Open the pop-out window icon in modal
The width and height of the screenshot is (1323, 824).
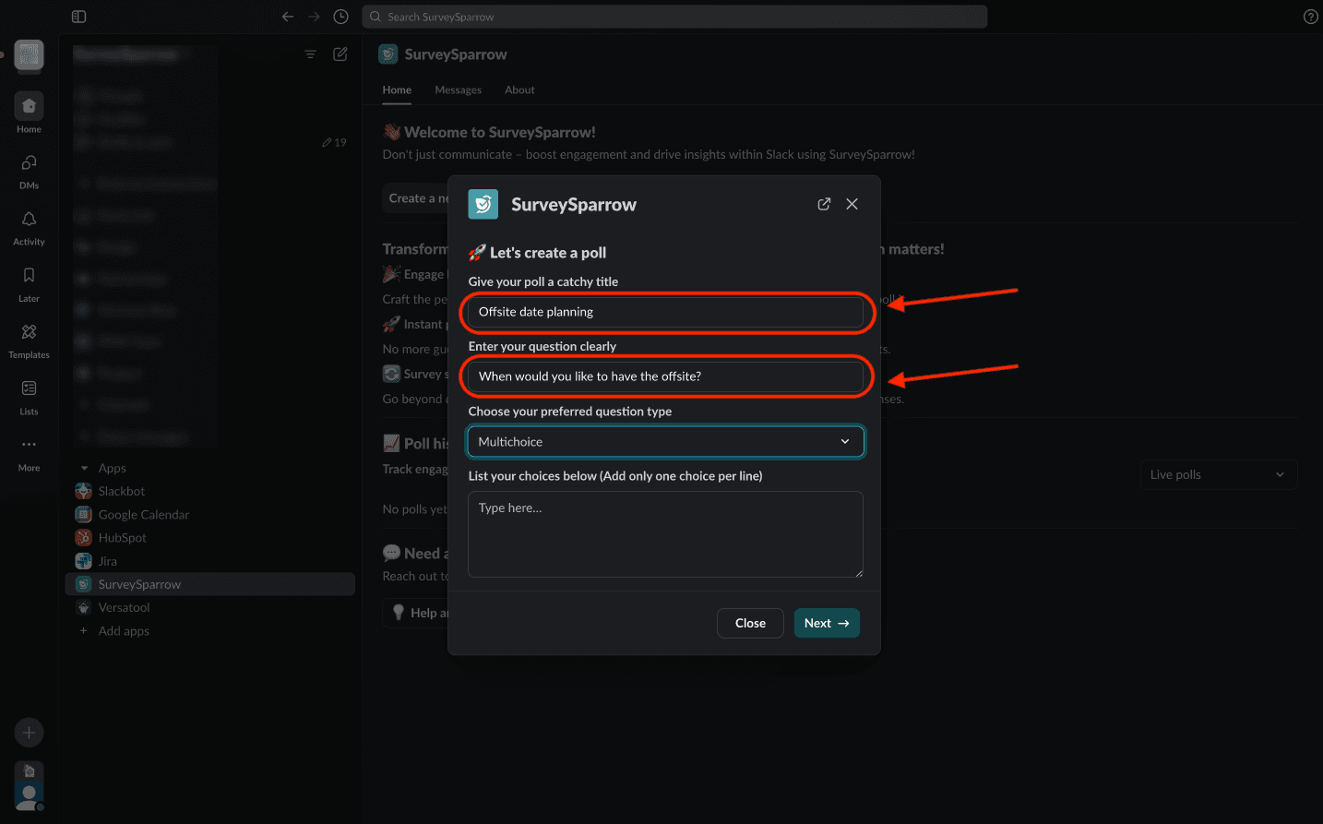pyautogui.click(x=824, y=204)
